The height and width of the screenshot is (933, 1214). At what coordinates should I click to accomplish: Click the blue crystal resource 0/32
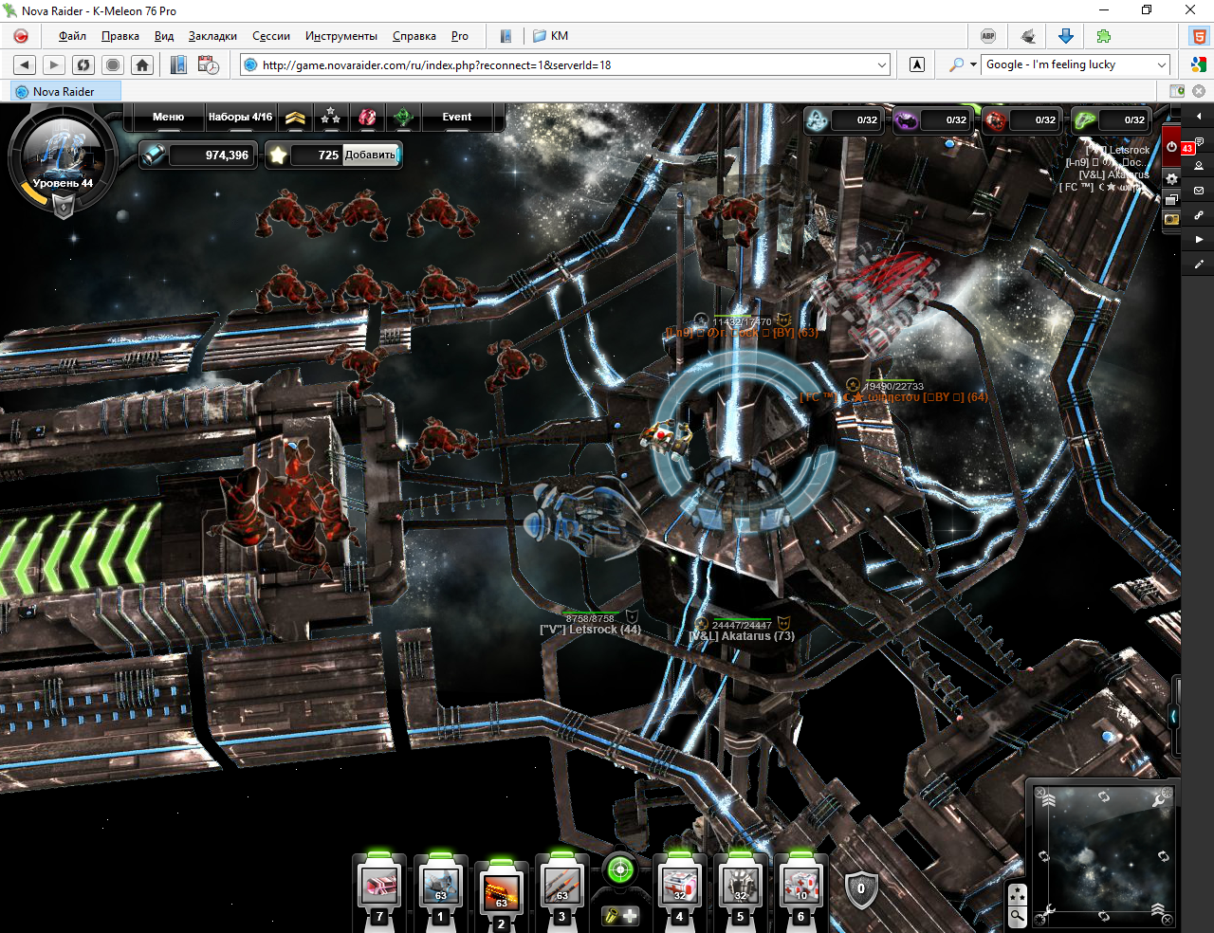(x=843, y=120)
